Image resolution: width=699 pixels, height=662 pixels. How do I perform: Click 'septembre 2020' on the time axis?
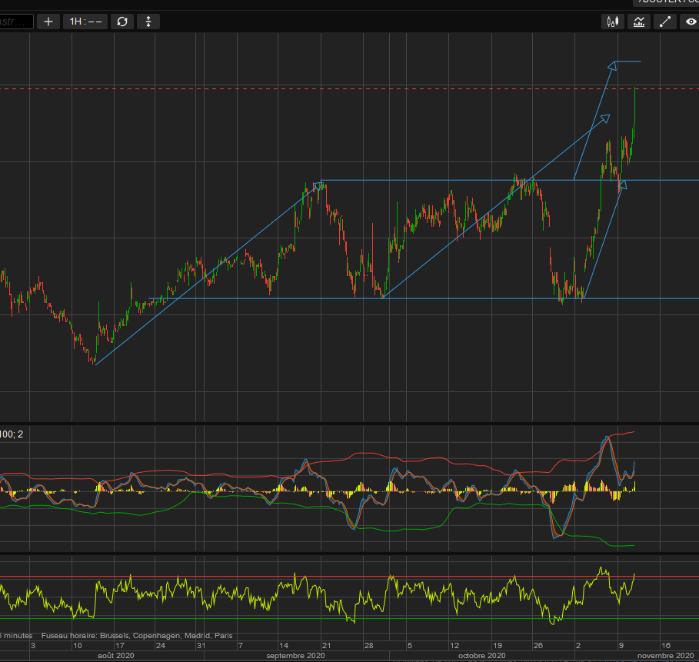(295, 656)
